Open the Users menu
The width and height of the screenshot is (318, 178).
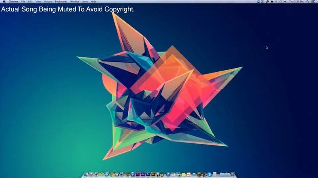coord(85,1)
